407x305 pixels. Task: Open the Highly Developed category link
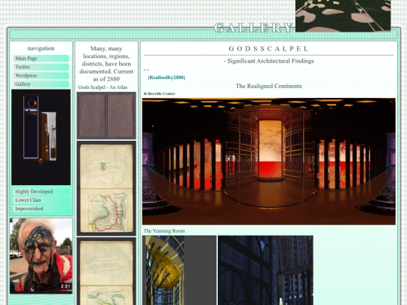pos(41,191)
